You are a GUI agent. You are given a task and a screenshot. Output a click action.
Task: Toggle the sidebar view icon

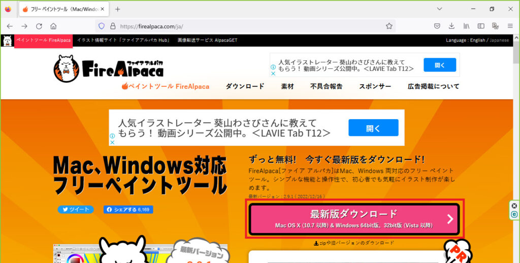pos(481,26)
